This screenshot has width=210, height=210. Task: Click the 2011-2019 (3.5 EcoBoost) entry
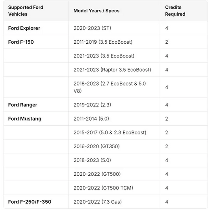[x=103, y=42]
